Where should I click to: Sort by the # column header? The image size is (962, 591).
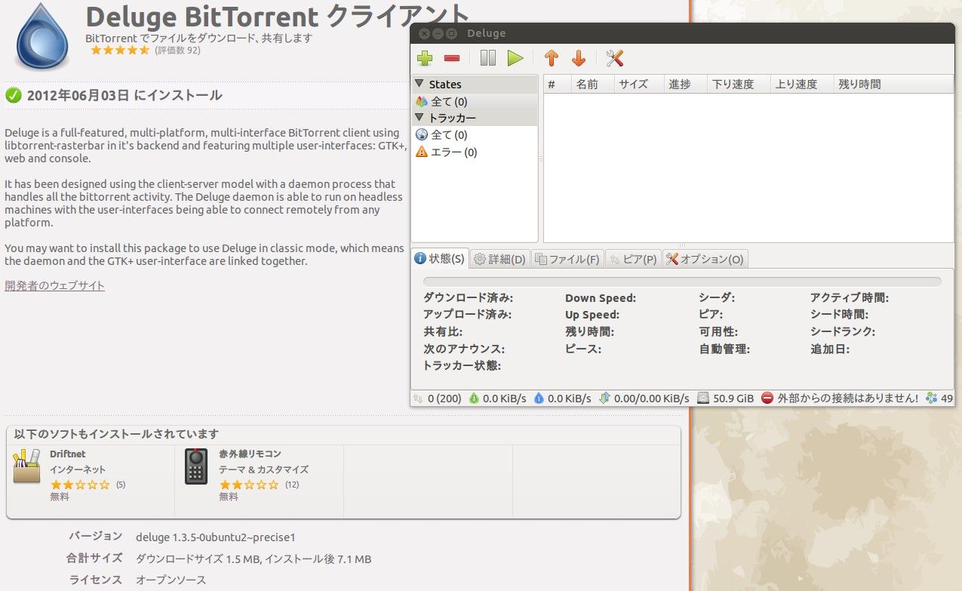coord(557,84)
